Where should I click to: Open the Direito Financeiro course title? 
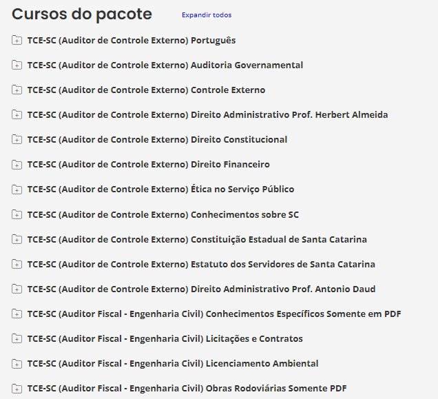click(x=148, y=164)
